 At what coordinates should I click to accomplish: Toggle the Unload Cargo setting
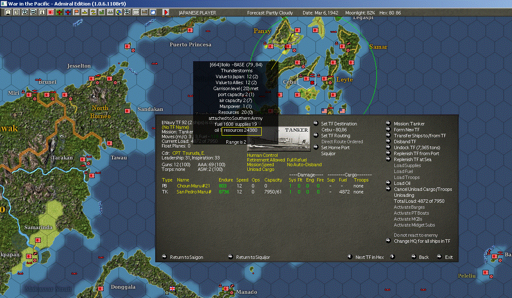click(260, 170)
